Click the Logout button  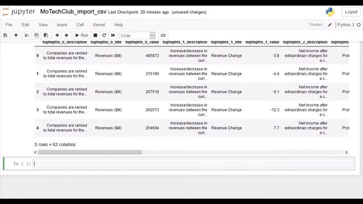351,12
